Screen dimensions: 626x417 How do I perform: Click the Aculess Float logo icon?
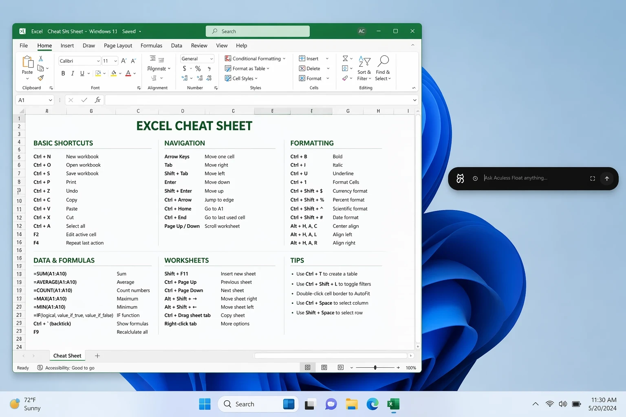coord(460,178)
